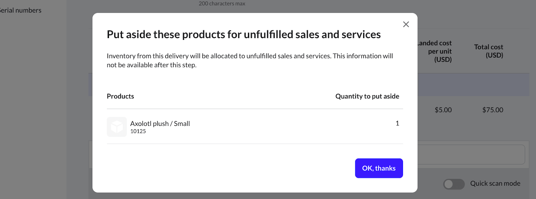
Task: Select the $75.00 total cost value
Action: (x=493, y=110)
